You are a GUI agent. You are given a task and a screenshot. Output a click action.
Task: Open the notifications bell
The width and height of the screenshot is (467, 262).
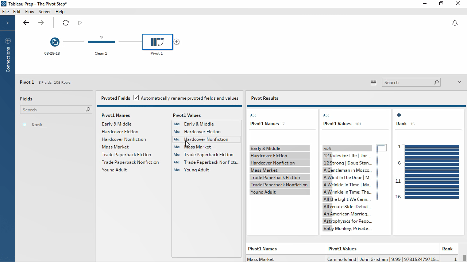point(455,23)
